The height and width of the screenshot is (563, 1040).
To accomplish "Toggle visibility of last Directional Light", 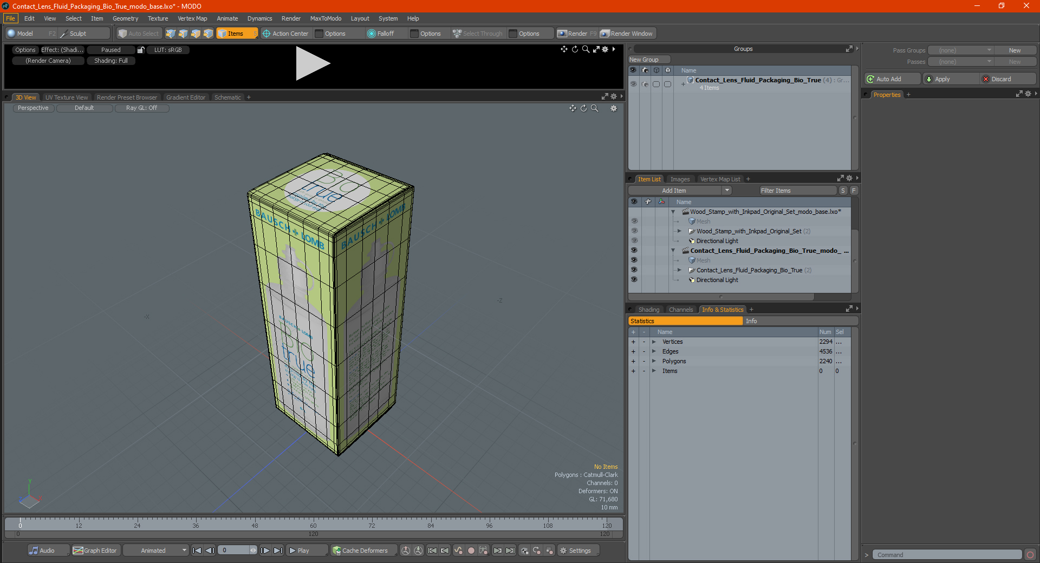I will (x=634, y=280).
